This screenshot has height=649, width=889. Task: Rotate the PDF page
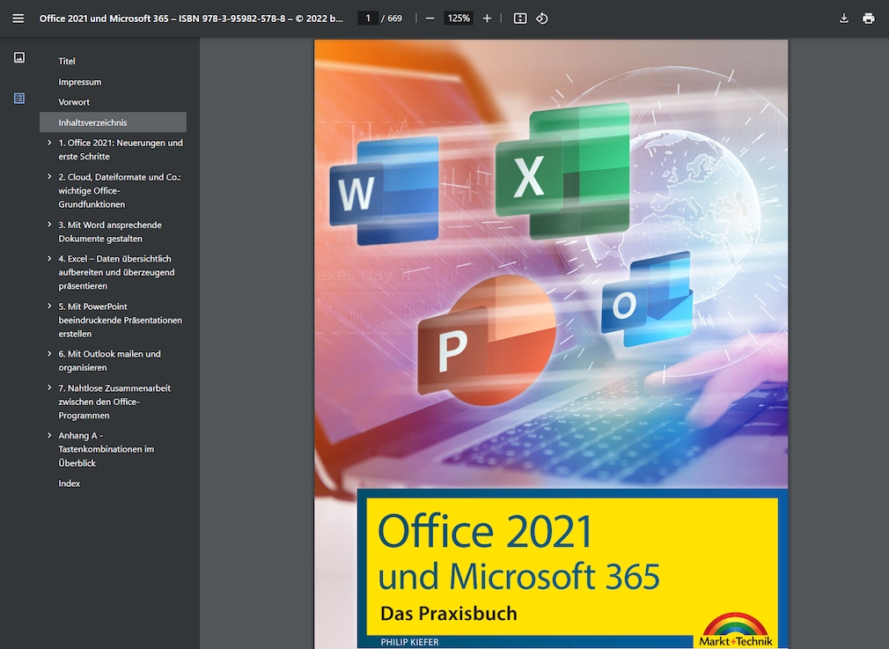tap(541, 18)
